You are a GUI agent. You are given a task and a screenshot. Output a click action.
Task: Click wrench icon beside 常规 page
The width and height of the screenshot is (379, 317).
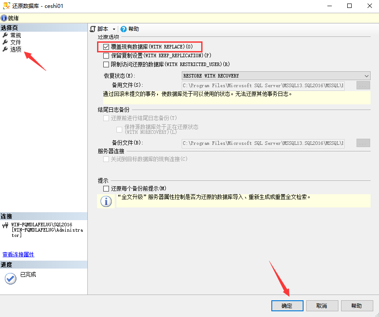coord(5,35)
